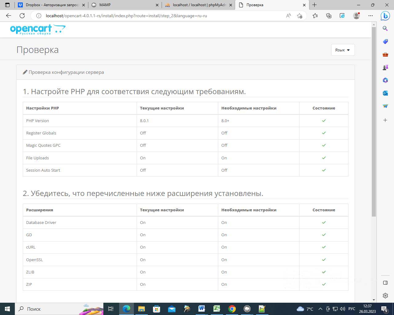Open browser Collections icon
Viewport: 394px width, 315px height.
pyautogui.click(x=329, y=16)
